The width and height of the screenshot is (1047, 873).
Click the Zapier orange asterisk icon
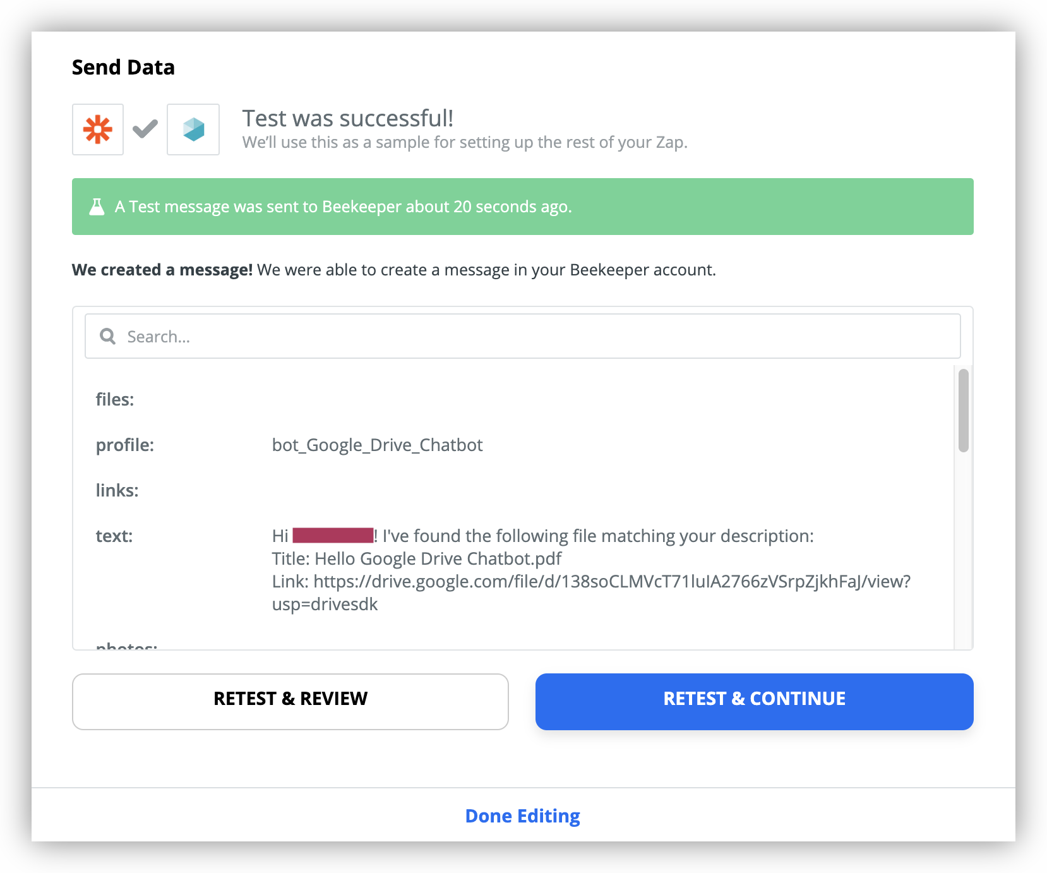[x=98, y=129]
